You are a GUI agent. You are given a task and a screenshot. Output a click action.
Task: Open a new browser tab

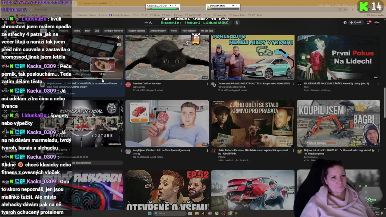coord(115,3)
